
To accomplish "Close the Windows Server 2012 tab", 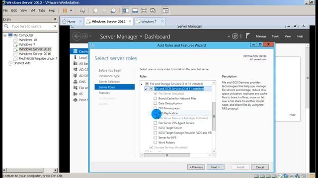I will point(130,21).
